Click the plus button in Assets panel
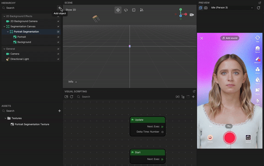 click(x=59, y=111)
